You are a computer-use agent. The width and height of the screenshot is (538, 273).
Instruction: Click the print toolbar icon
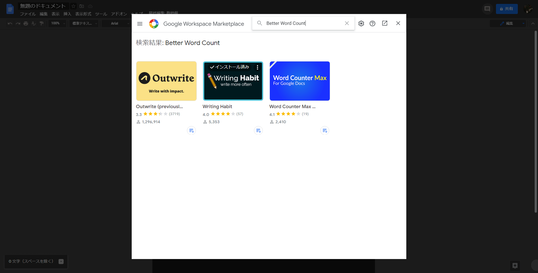tap(26, 23)
